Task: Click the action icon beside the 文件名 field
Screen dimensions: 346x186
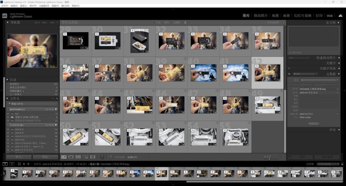Action: click(338, 89)
